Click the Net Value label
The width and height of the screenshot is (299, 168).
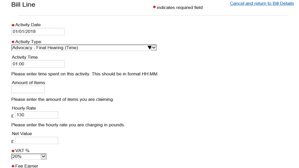pyautogui.click(x=22, y=134)
